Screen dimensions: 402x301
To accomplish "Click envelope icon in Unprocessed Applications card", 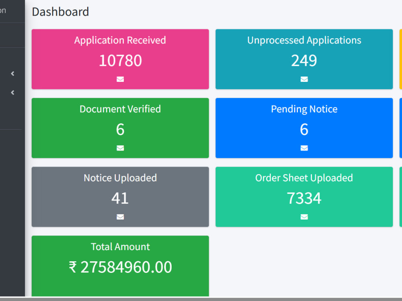I will point(304,79).
